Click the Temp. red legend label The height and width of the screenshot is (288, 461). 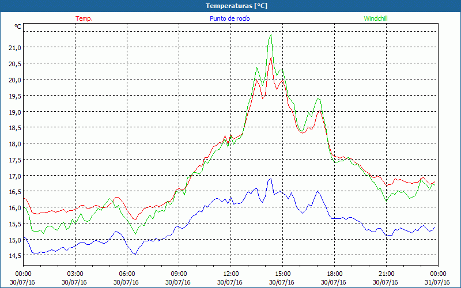tap(84, 18)
